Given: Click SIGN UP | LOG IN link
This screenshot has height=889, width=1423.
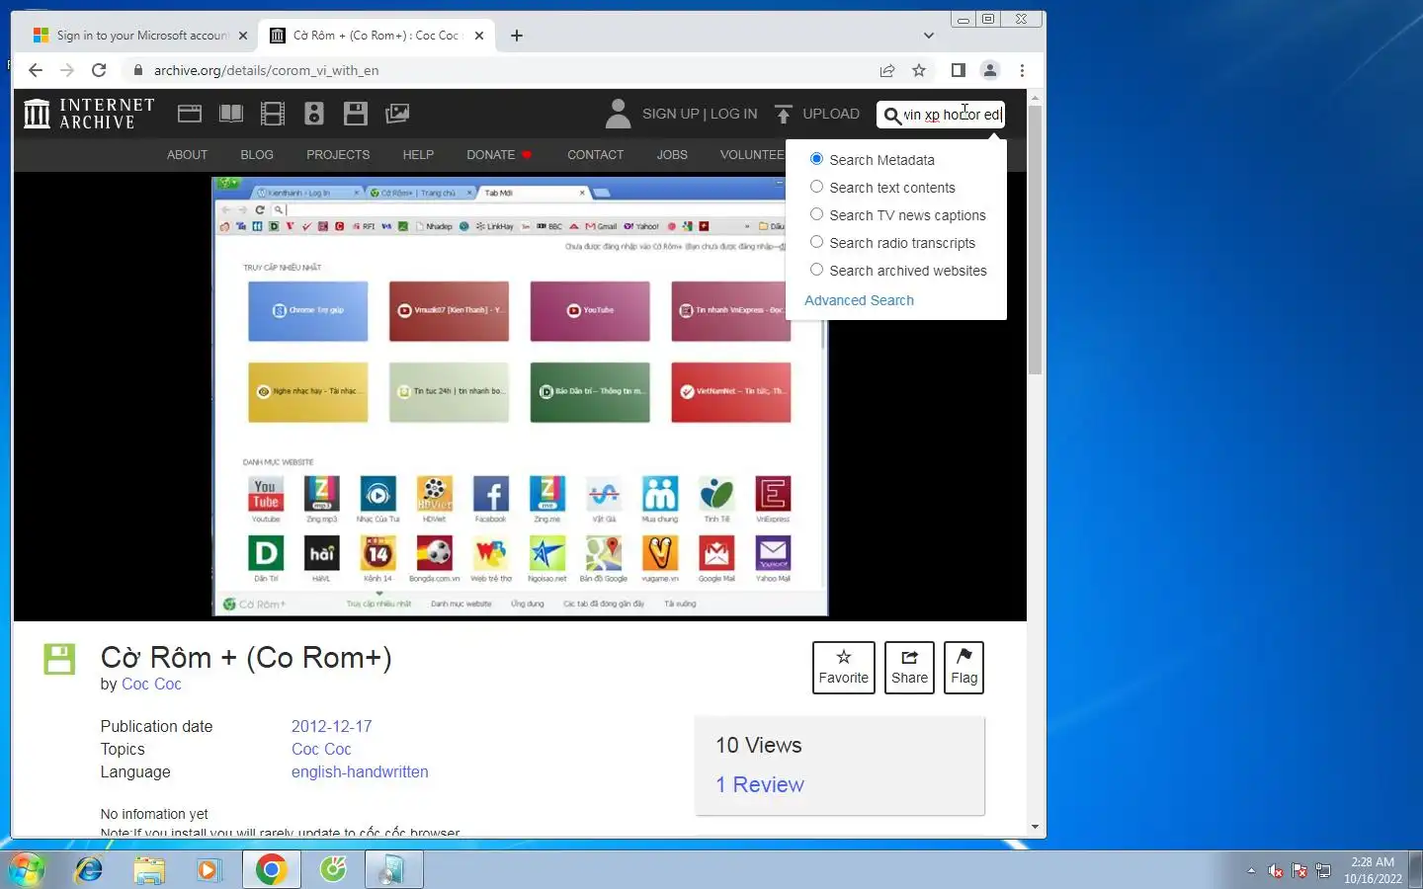Looking at the screenshot, I should pyautogui.click(x=700, y=114).
